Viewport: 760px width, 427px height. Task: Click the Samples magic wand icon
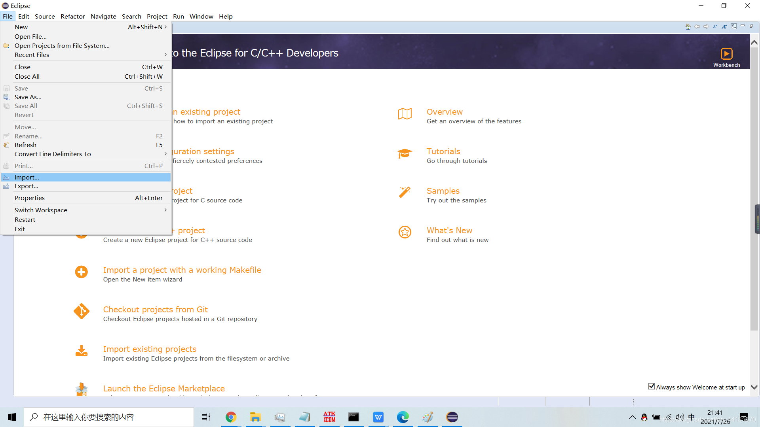coord(405,193)
